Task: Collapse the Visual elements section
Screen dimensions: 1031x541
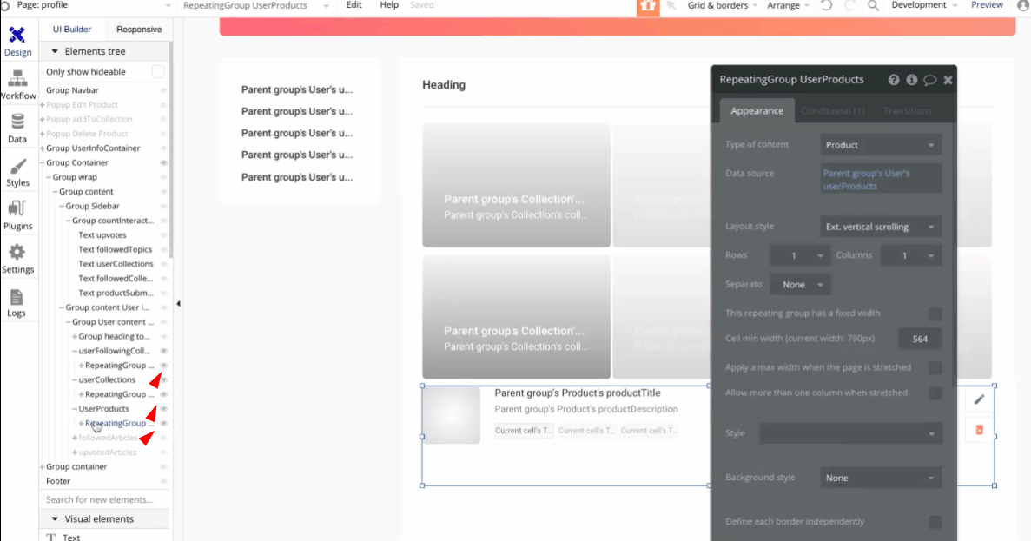Action: (x=55, y=519)
